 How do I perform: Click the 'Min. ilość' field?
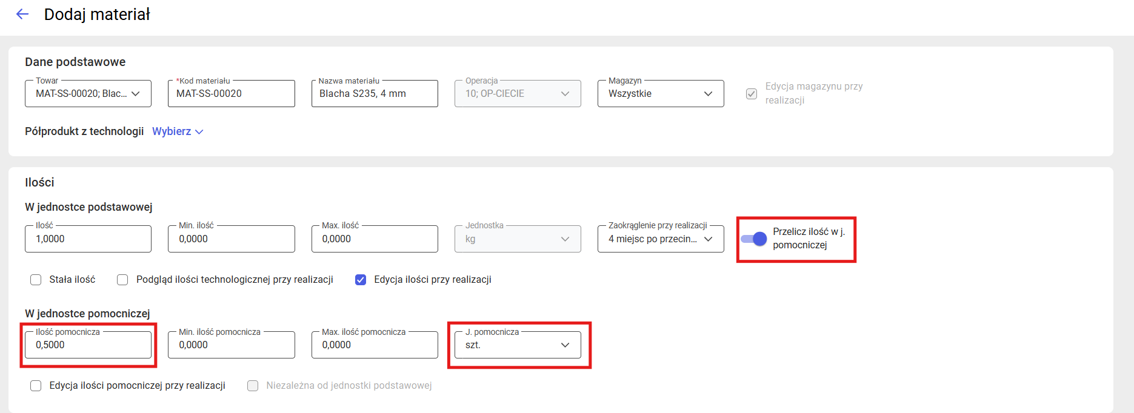pos(231,239)
